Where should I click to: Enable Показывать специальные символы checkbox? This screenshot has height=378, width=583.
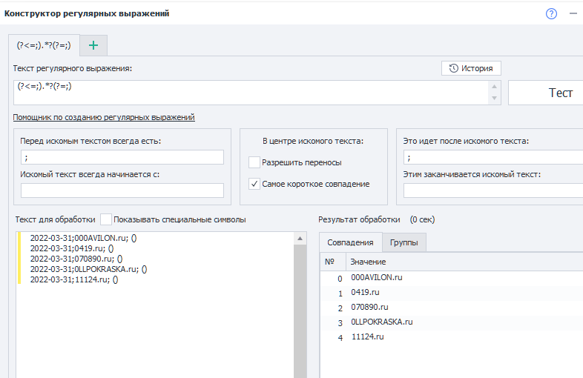coord(106,219)
